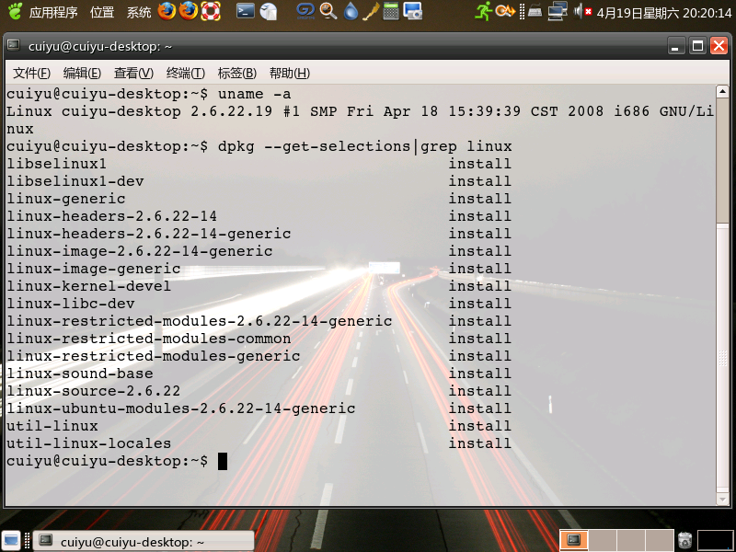Open the 终端(T) menu in terminal

click(x=186, y=74)
